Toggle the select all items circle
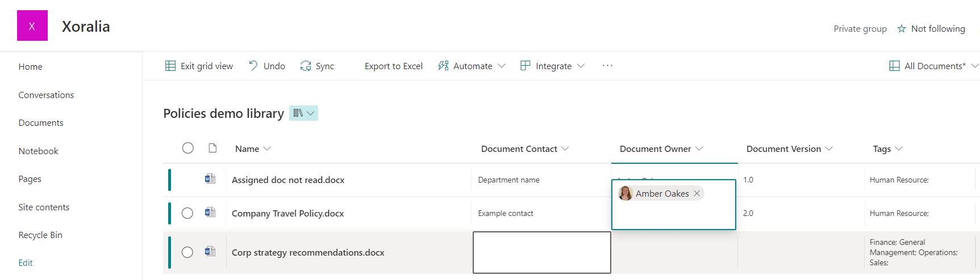This screenshot has width=980, height=280. (188, 148)
